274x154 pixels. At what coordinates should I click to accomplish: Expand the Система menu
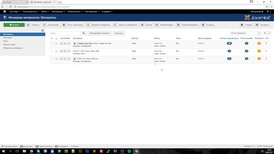14,12
